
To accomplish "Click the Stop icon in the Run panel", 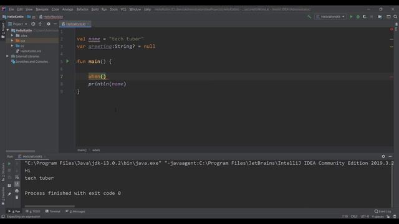I will click(x=9, y=170).
